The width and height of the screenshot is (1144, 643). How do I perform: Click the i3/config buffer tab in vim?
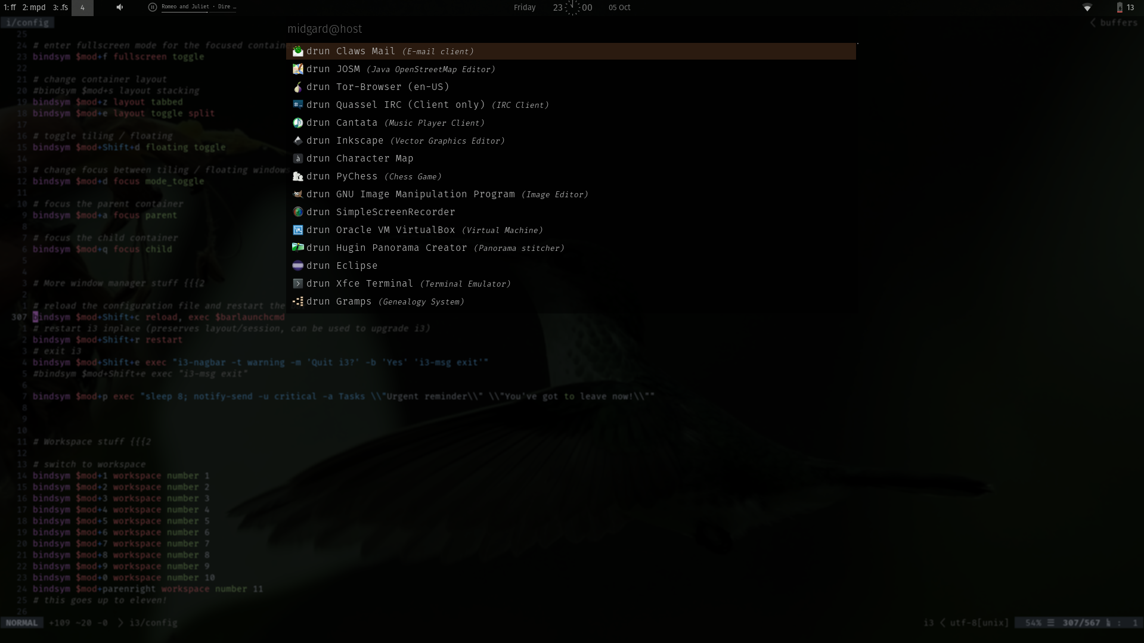click(27, 23)
